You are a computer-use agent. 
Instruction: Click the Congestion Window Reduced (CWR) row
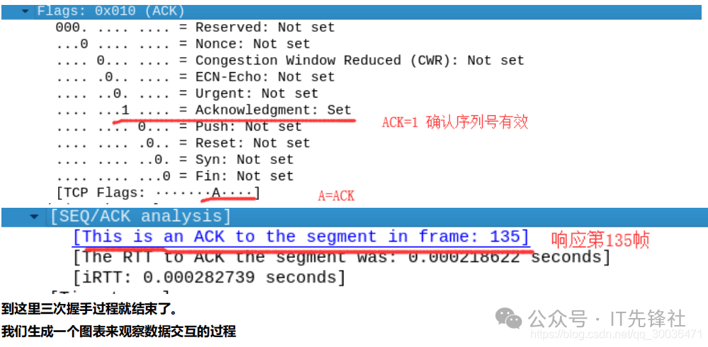(290, 61)
